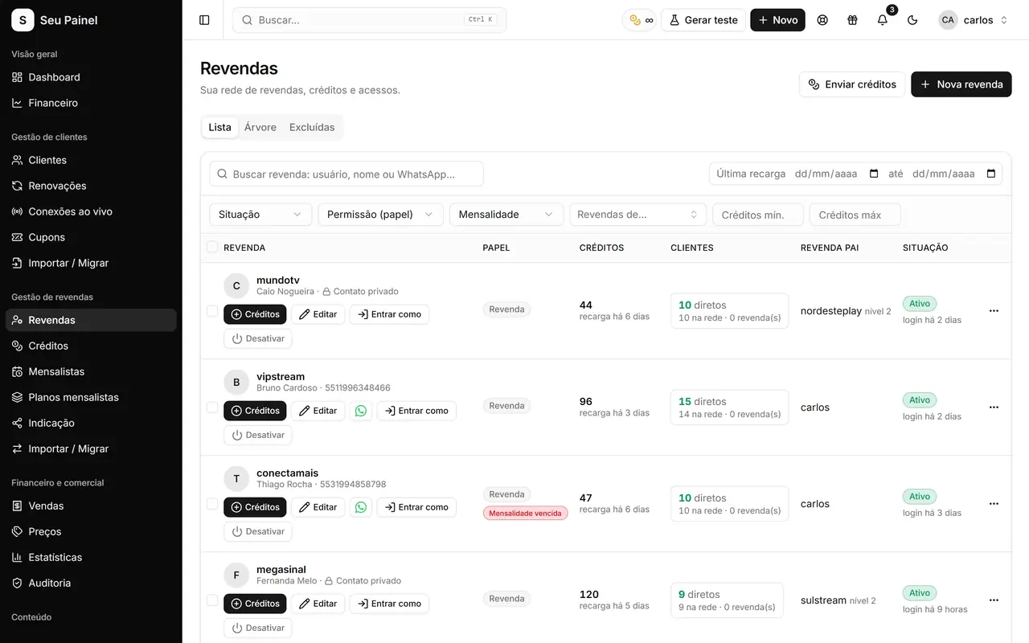Check the conectamais row checkbox
Viewport: 1029px width, 643px height.
click(x=212, y=504)
